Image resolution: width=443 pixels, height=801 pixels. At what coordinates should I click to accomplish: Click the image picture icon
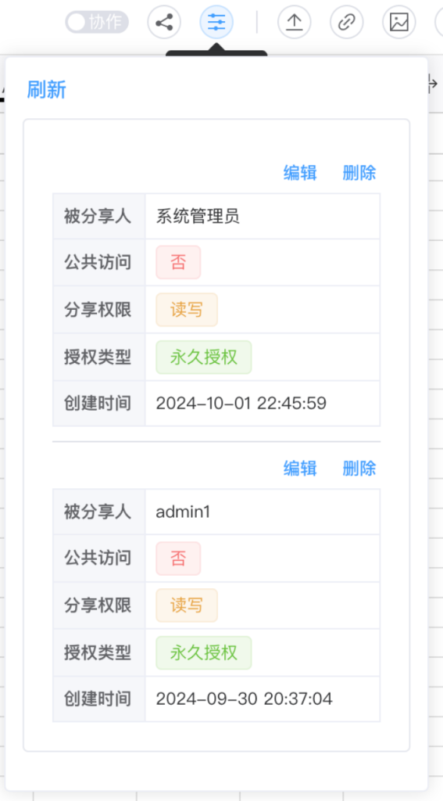(399, 23)
